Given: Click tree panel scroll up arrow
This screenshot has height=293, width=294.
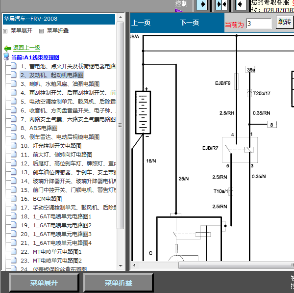Looking at the screenshot, I should click(x=121, y=17).
